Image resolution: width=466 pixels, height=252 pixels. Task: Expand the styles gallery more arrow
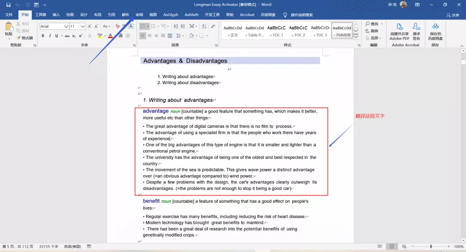[356, 37]
